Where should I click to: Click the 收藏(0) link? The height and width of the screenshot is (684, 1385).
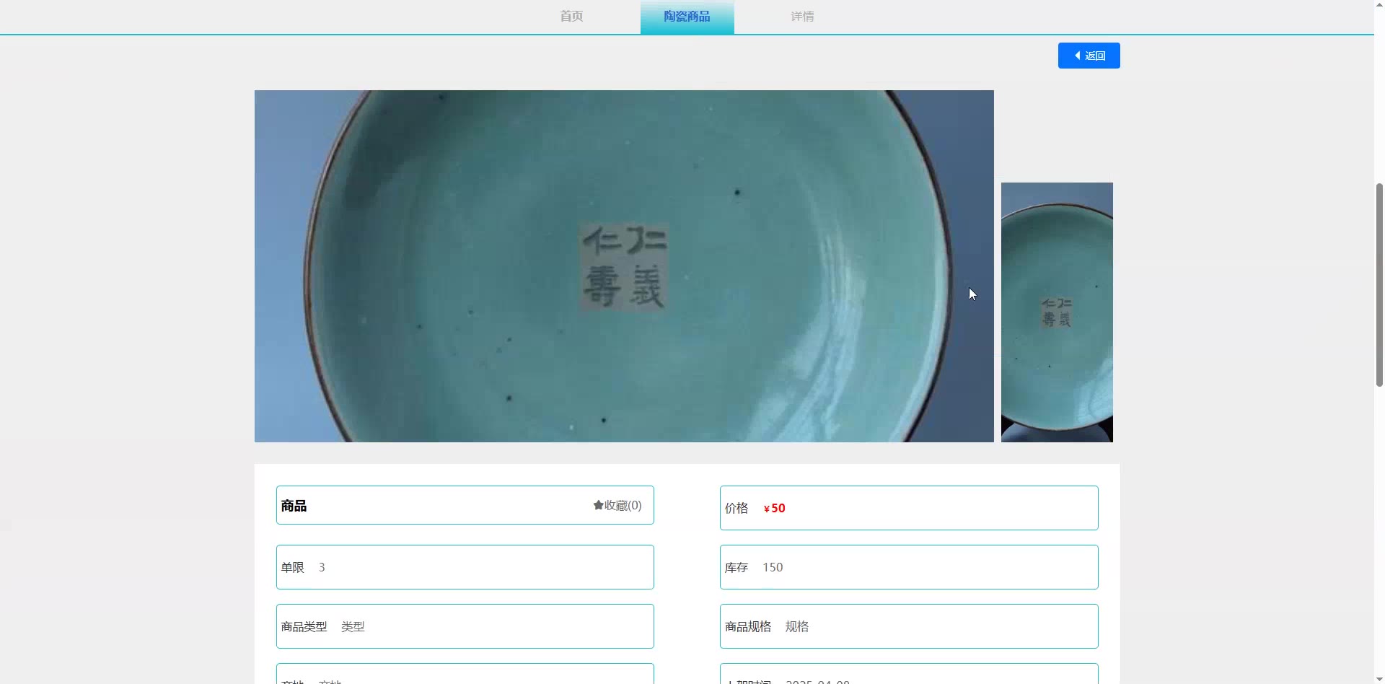pyautogui.click(x=617, y=505)
